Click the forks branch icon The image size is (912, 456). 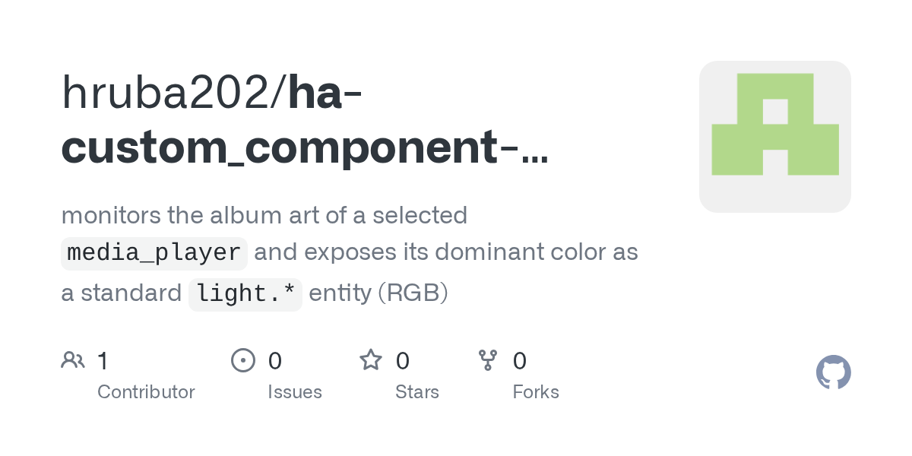pos(488,360)
